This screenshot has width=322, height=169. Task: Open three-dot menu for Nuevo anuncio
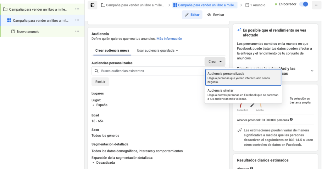(77, 31)
